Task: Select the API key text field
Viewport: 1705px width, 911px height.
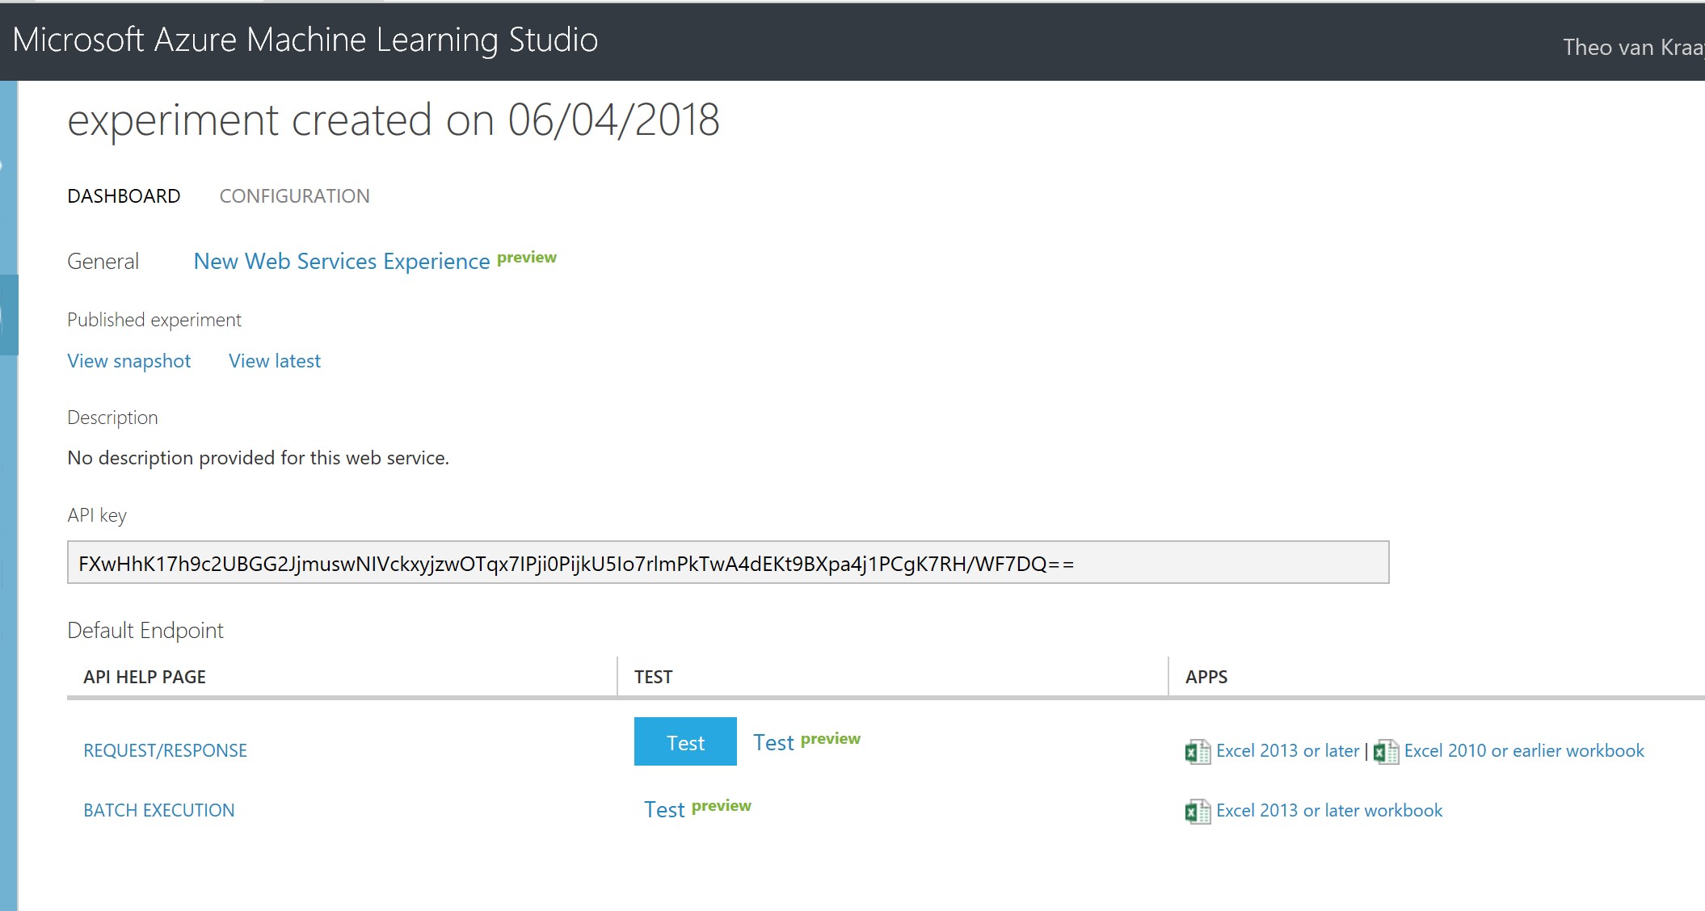Action: coord(727,564)
